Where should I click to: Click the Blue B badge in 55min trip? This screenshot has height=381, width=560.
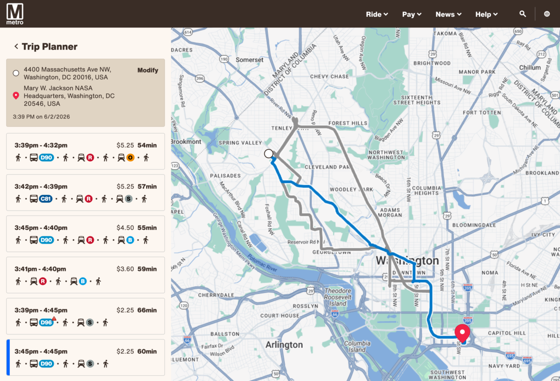click(x=130, y=240)
